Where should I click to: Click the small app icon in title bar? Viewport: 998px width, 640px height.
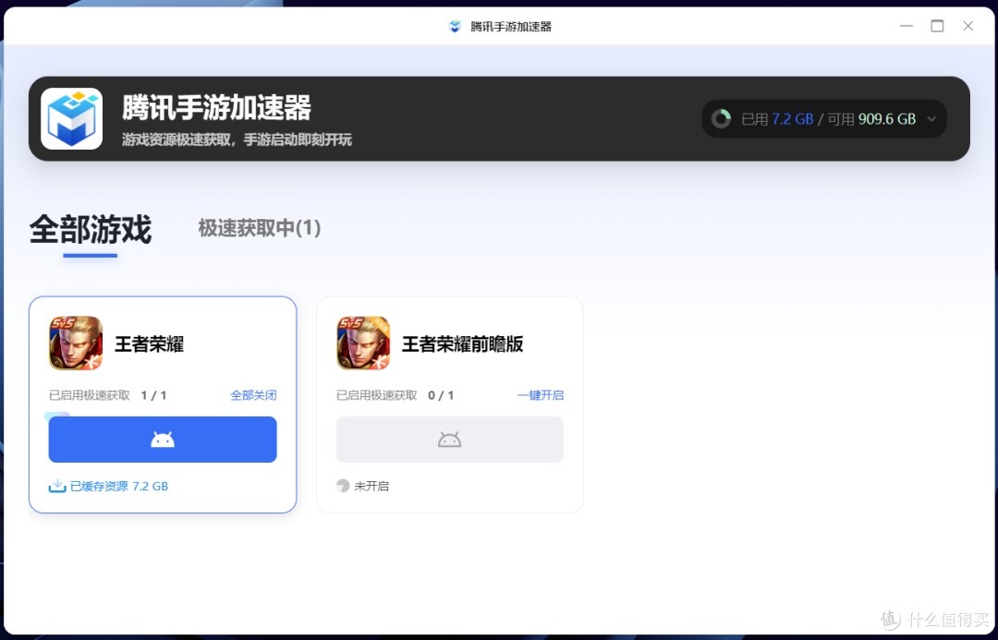point(455,26)
